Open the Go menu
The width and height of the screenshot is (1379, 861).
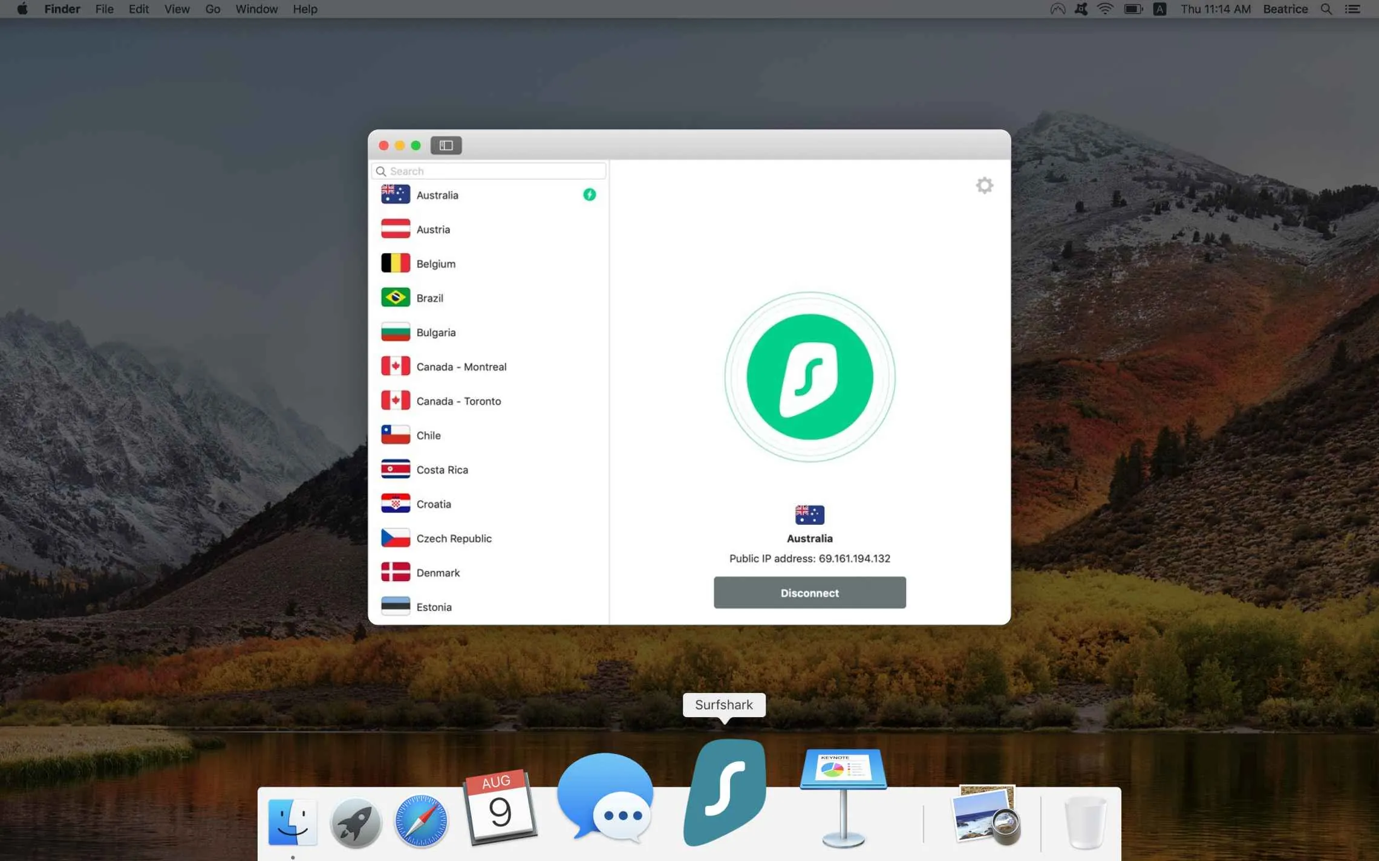[x=212, y=9]
